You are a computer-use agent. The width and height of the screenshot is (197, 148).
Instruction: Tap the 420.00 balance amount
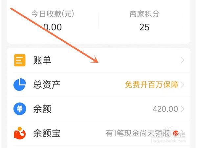(x=165, y=109)
